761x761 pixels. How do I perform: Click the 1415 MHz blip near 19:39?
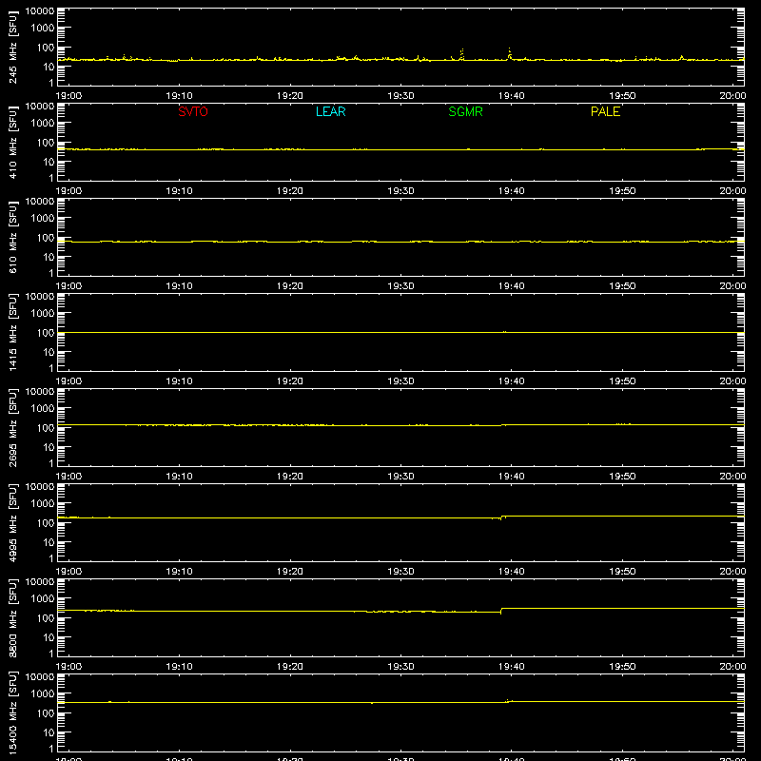505,332
